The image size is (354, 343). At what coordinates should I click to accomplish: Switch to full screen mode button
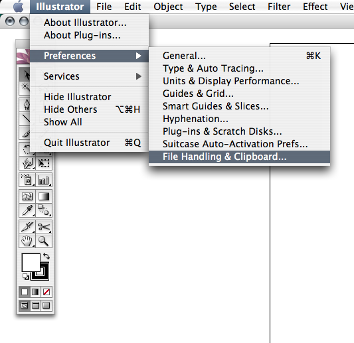tap(46, 306)
